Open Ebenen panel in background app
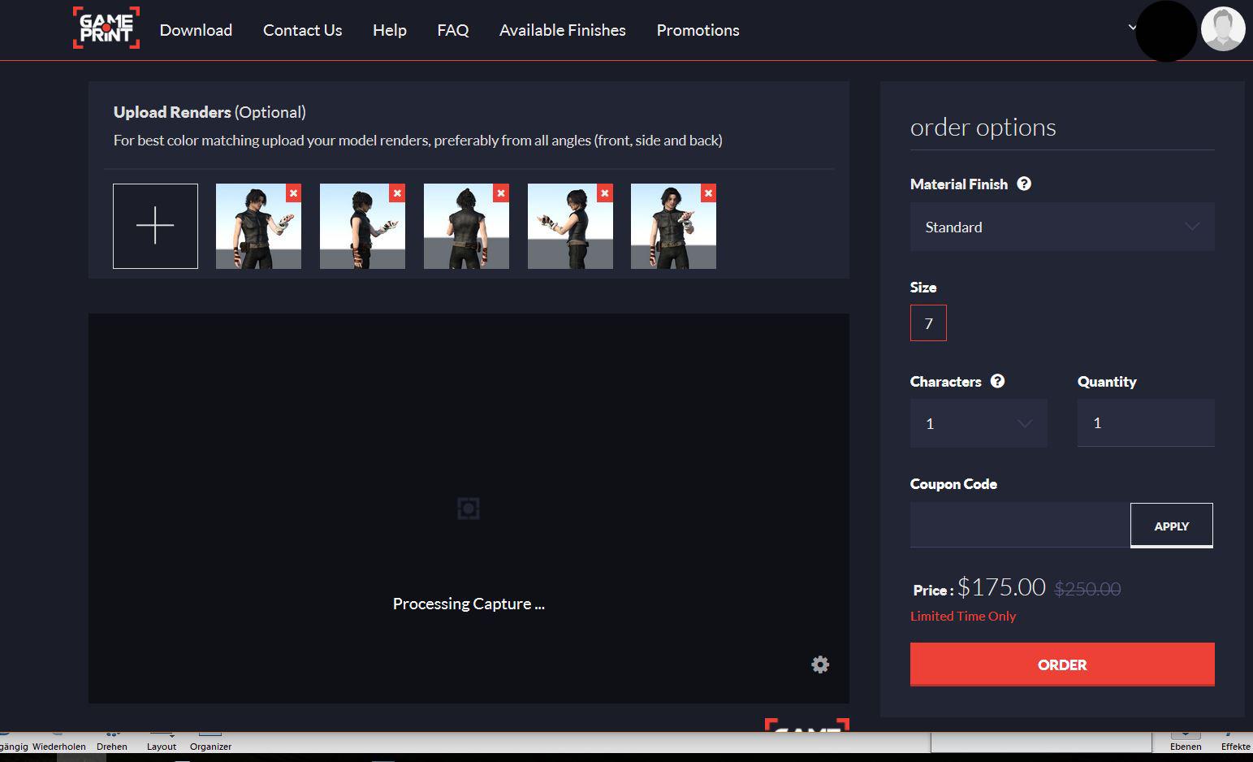The width and height of the screenshot is (1253, 762). point(1186,747)
